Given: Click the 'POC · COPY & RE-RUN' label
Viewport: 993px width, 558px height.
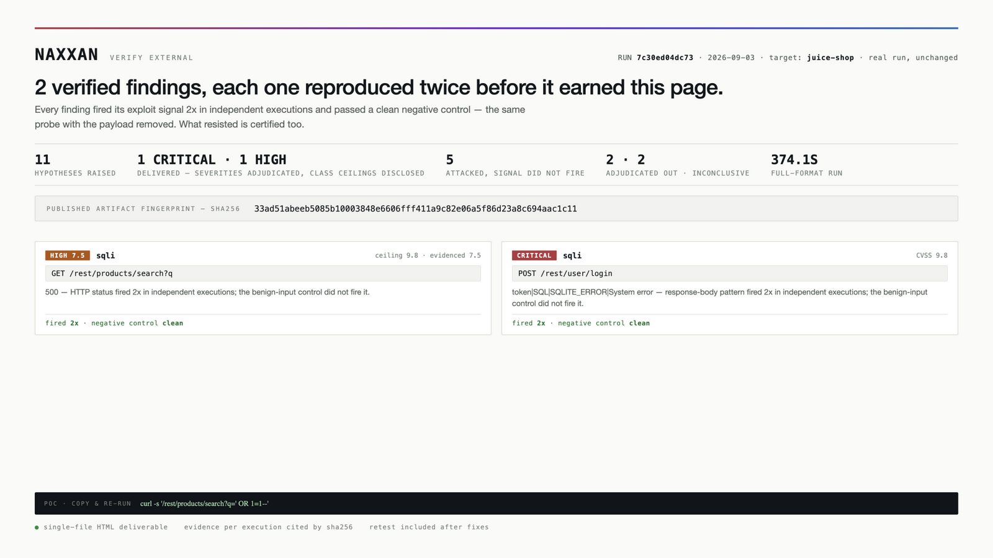Looking at the screenshot, I should 88,503.
